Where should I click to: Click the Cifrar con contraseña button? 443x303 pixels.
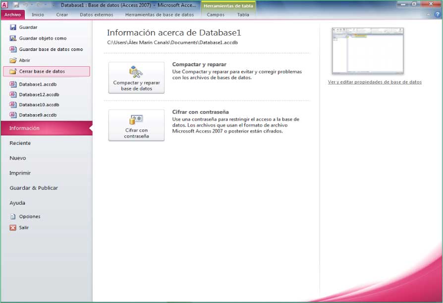click(x=136, y=126)
